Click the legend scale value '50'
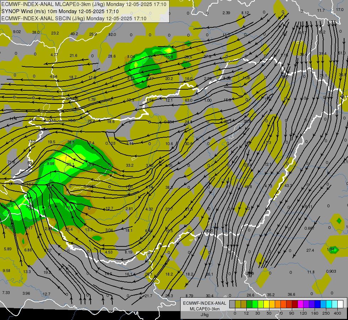Image resolution: width=348 pixels, height=320 pixels. [269, 313]
